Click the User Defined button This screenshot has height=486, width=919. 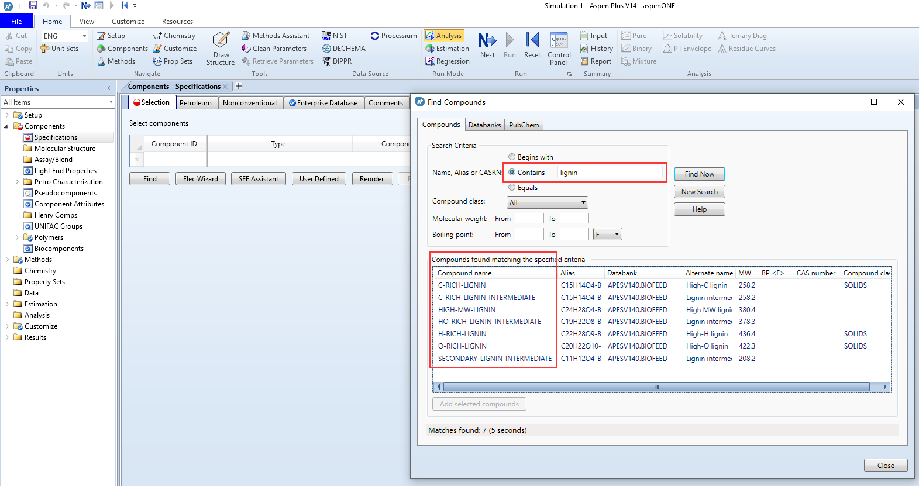click(319, 178)
